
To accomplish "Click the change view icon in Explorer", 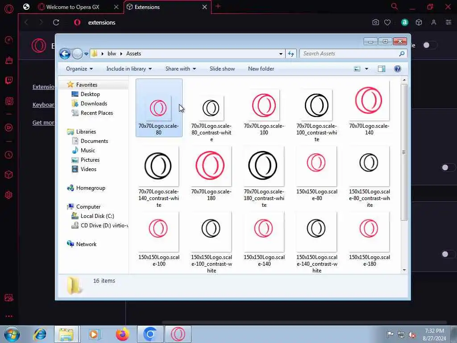I will tap(357, 69).
